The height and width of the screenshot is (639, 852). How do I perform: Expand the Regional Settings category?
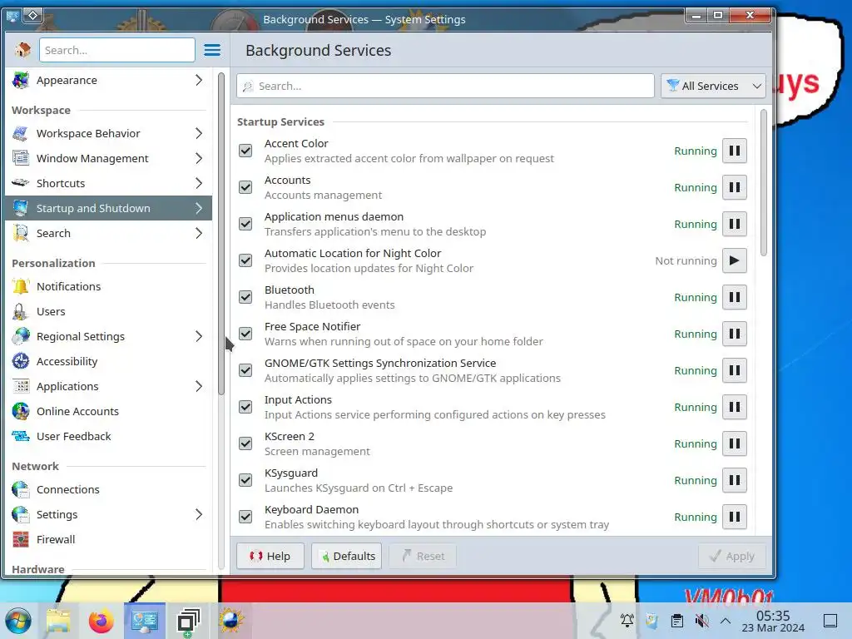coord(198,337)
